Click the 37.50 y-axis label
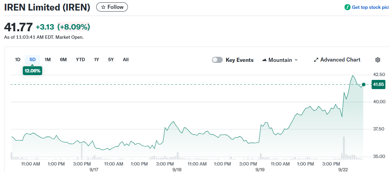Screen dimensions: 389x172 pyautogui.click(x=379, y=129)
